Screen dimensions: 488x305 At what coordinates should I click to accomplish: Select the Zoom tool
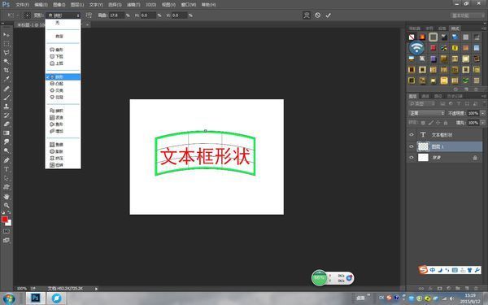[x=7, y=206]
